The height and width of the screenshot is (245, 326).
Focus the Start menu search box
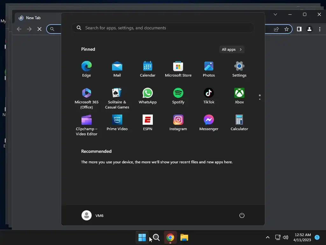(163, 28)
